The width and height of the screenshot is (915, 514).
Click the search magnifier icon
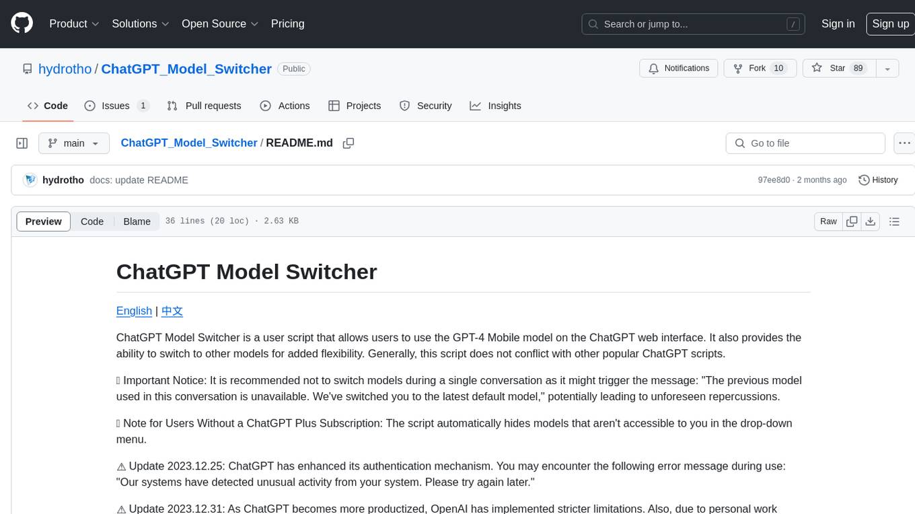point(593,24)
